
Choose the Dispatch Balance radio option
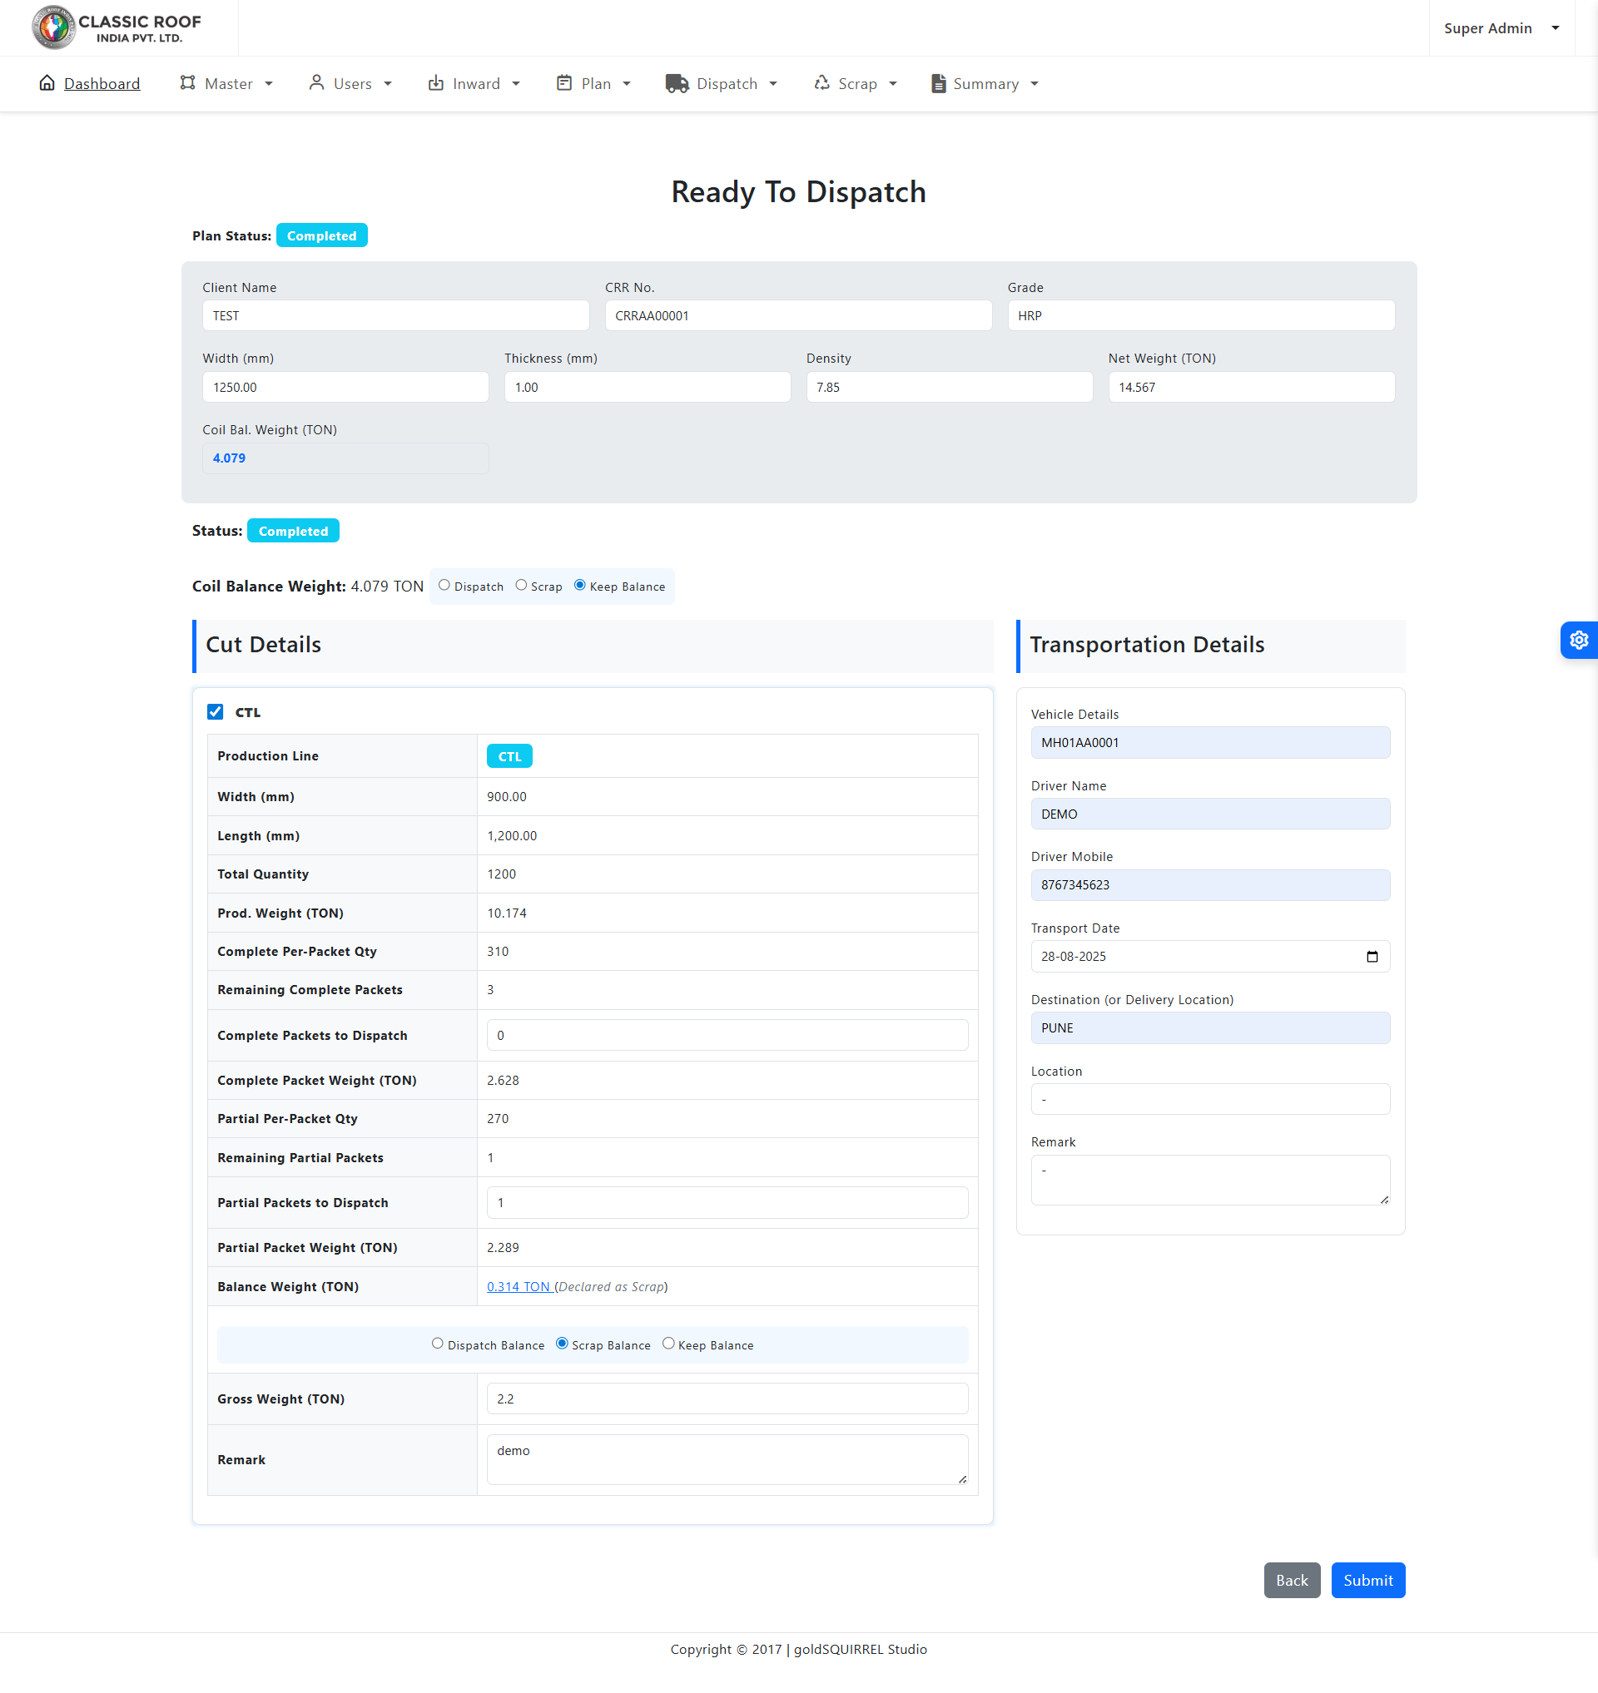pos(437,1344)
